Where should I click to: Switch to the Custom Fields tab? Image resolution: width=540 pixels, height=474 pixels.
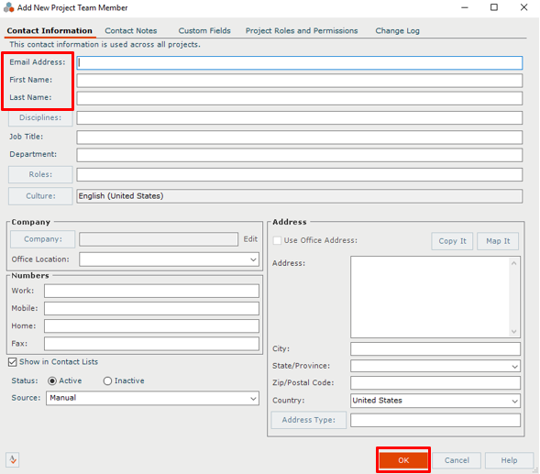[204, 30]
